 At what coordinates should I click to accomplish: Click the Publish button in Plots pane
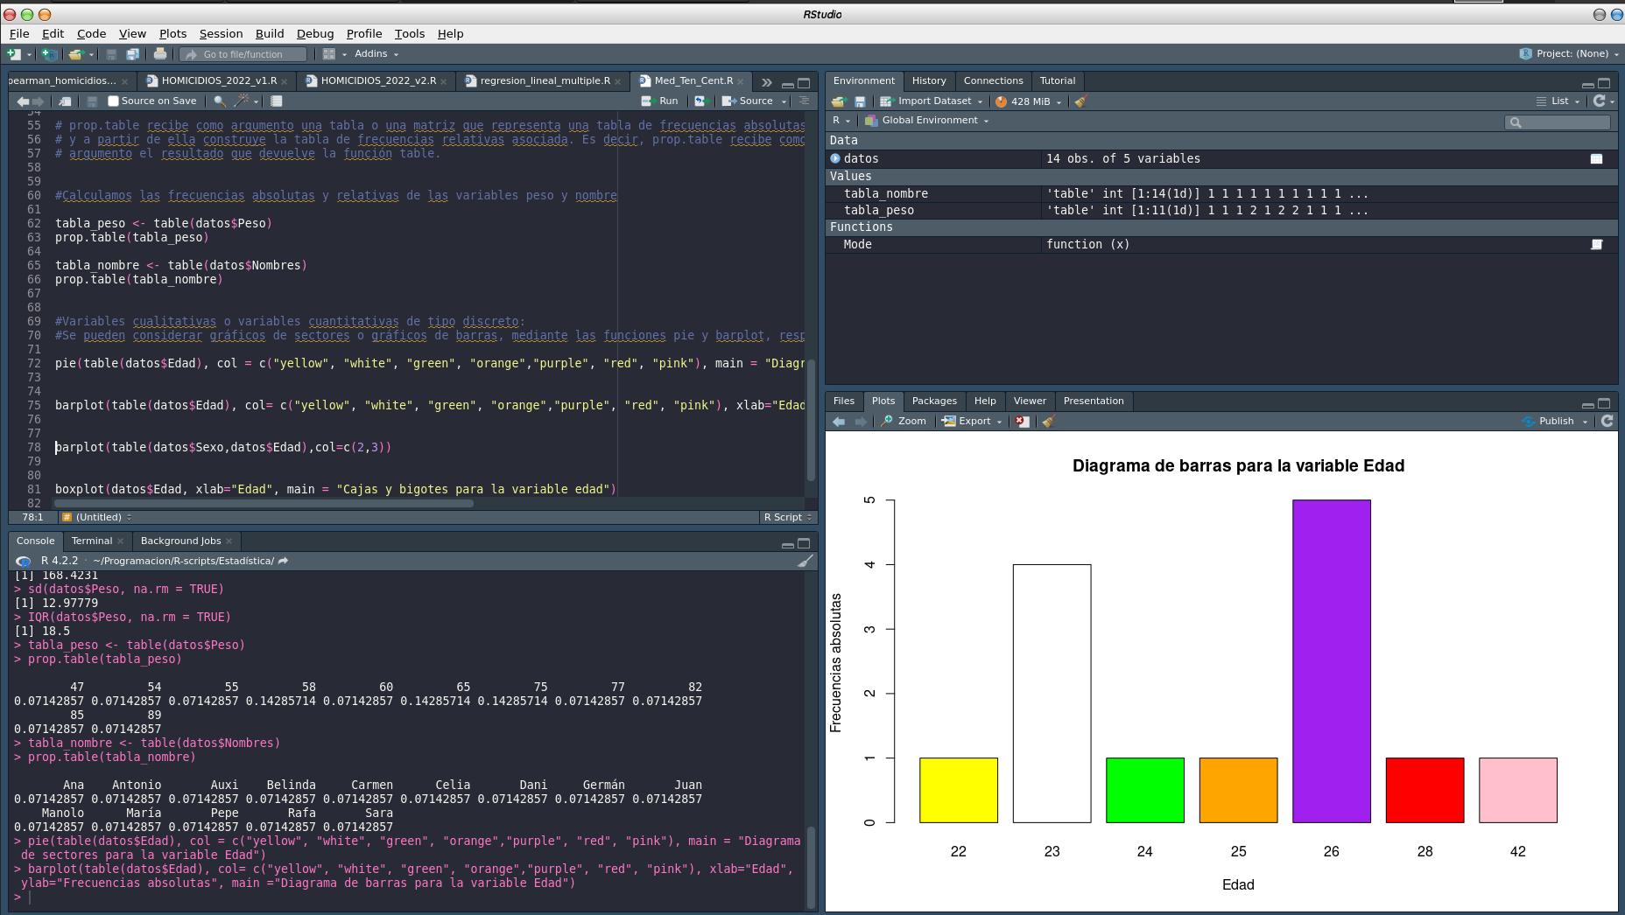[1557, 421]
